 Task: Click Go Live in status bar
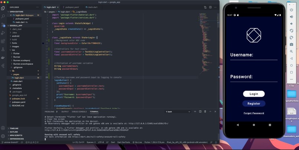coord(137,142)
